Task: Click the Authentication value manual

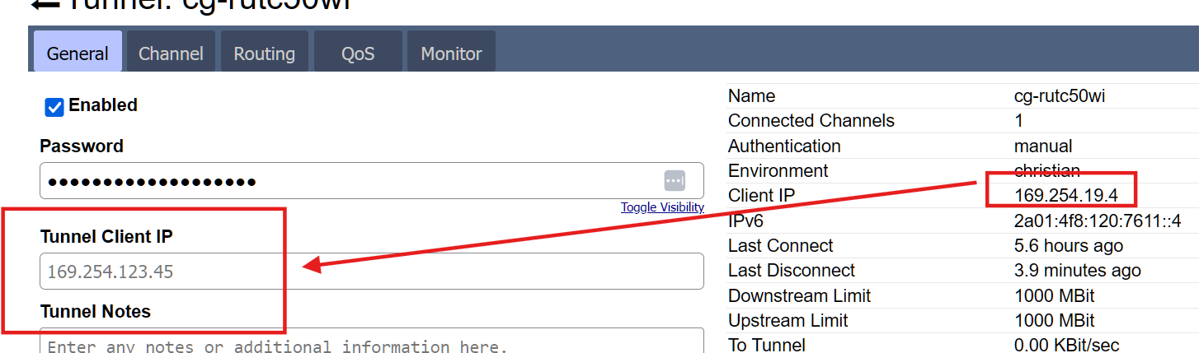Action: pyautogui.click(x=1042, y=146)
